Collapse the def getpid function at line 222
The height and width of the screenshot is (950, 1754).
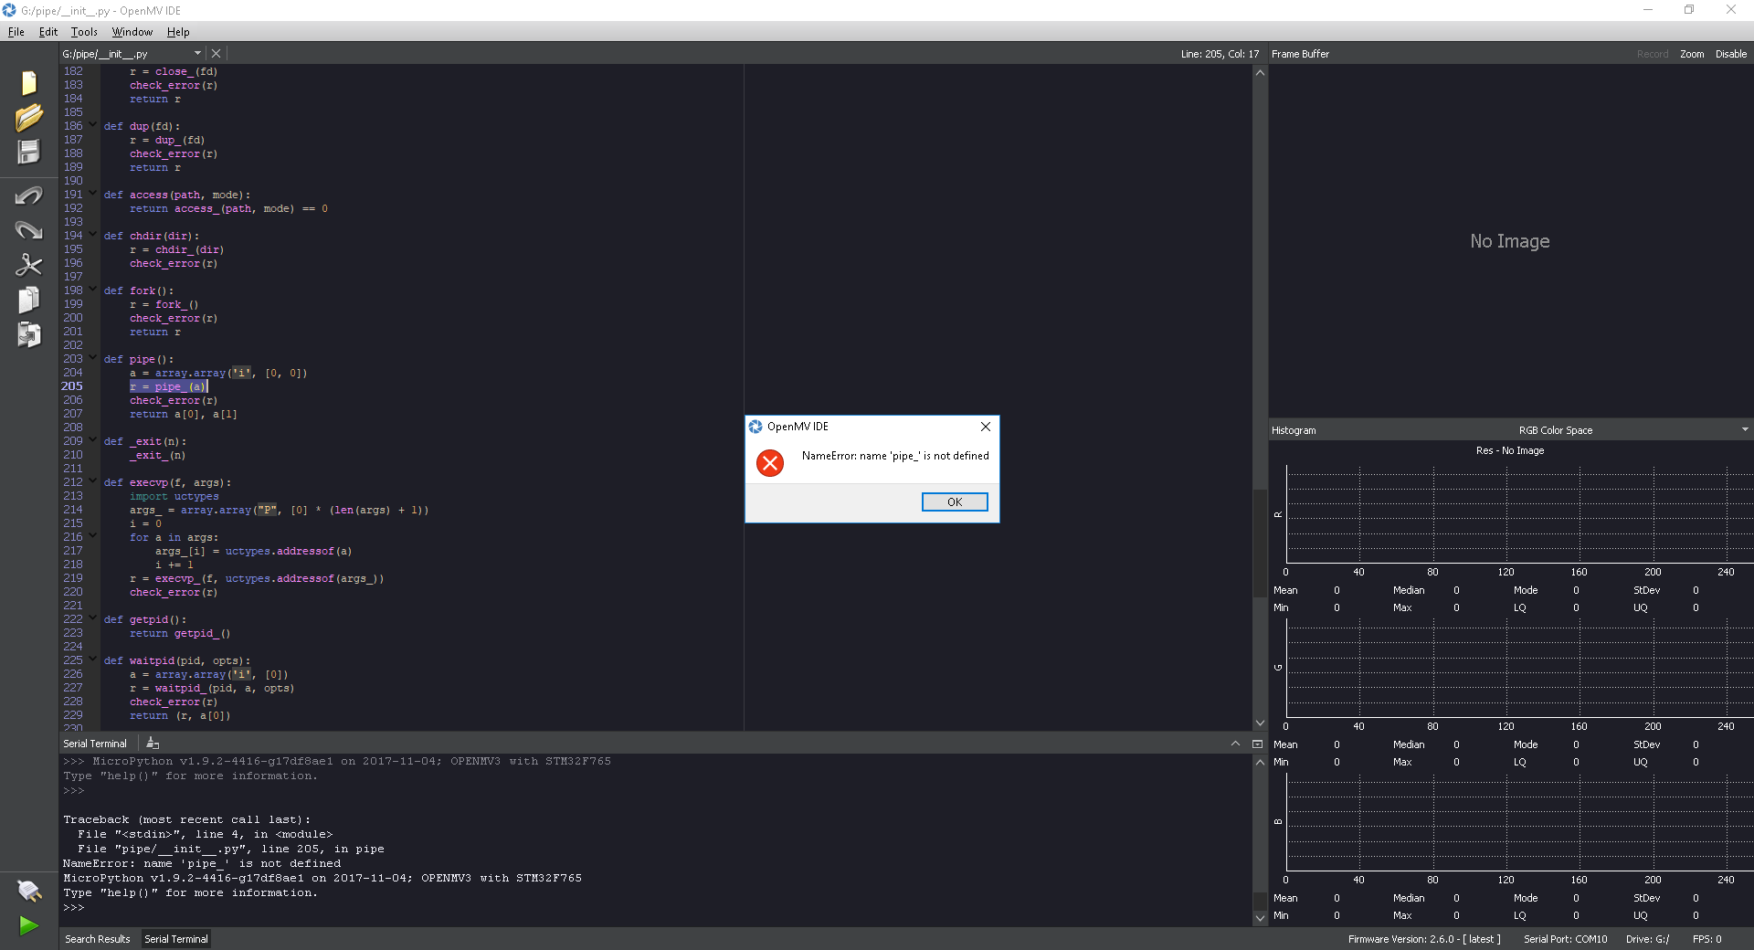click(92, 618)
